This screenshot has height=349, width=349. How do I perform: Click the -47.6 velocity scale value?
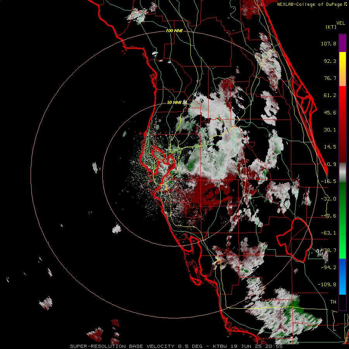tap(328, 216)
